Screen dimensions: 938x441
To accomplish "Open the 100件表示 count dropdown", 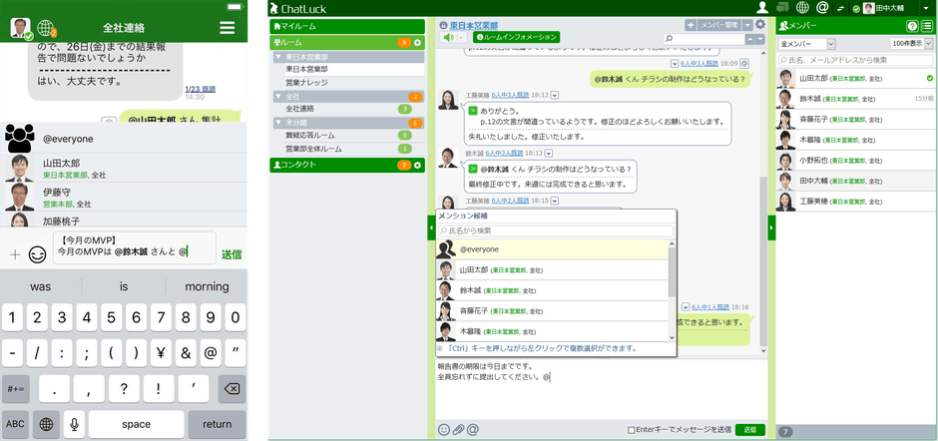I will click(911, 44).
